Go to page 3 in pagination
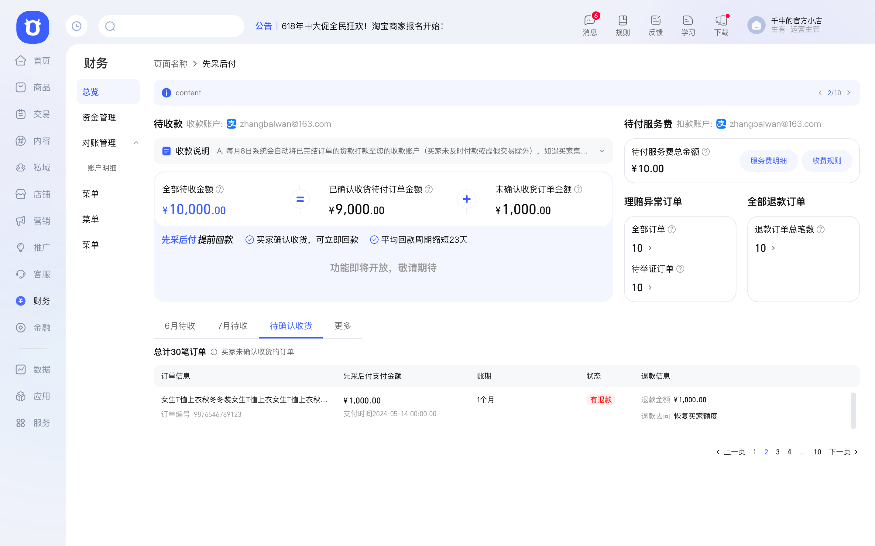 [778, 452]
